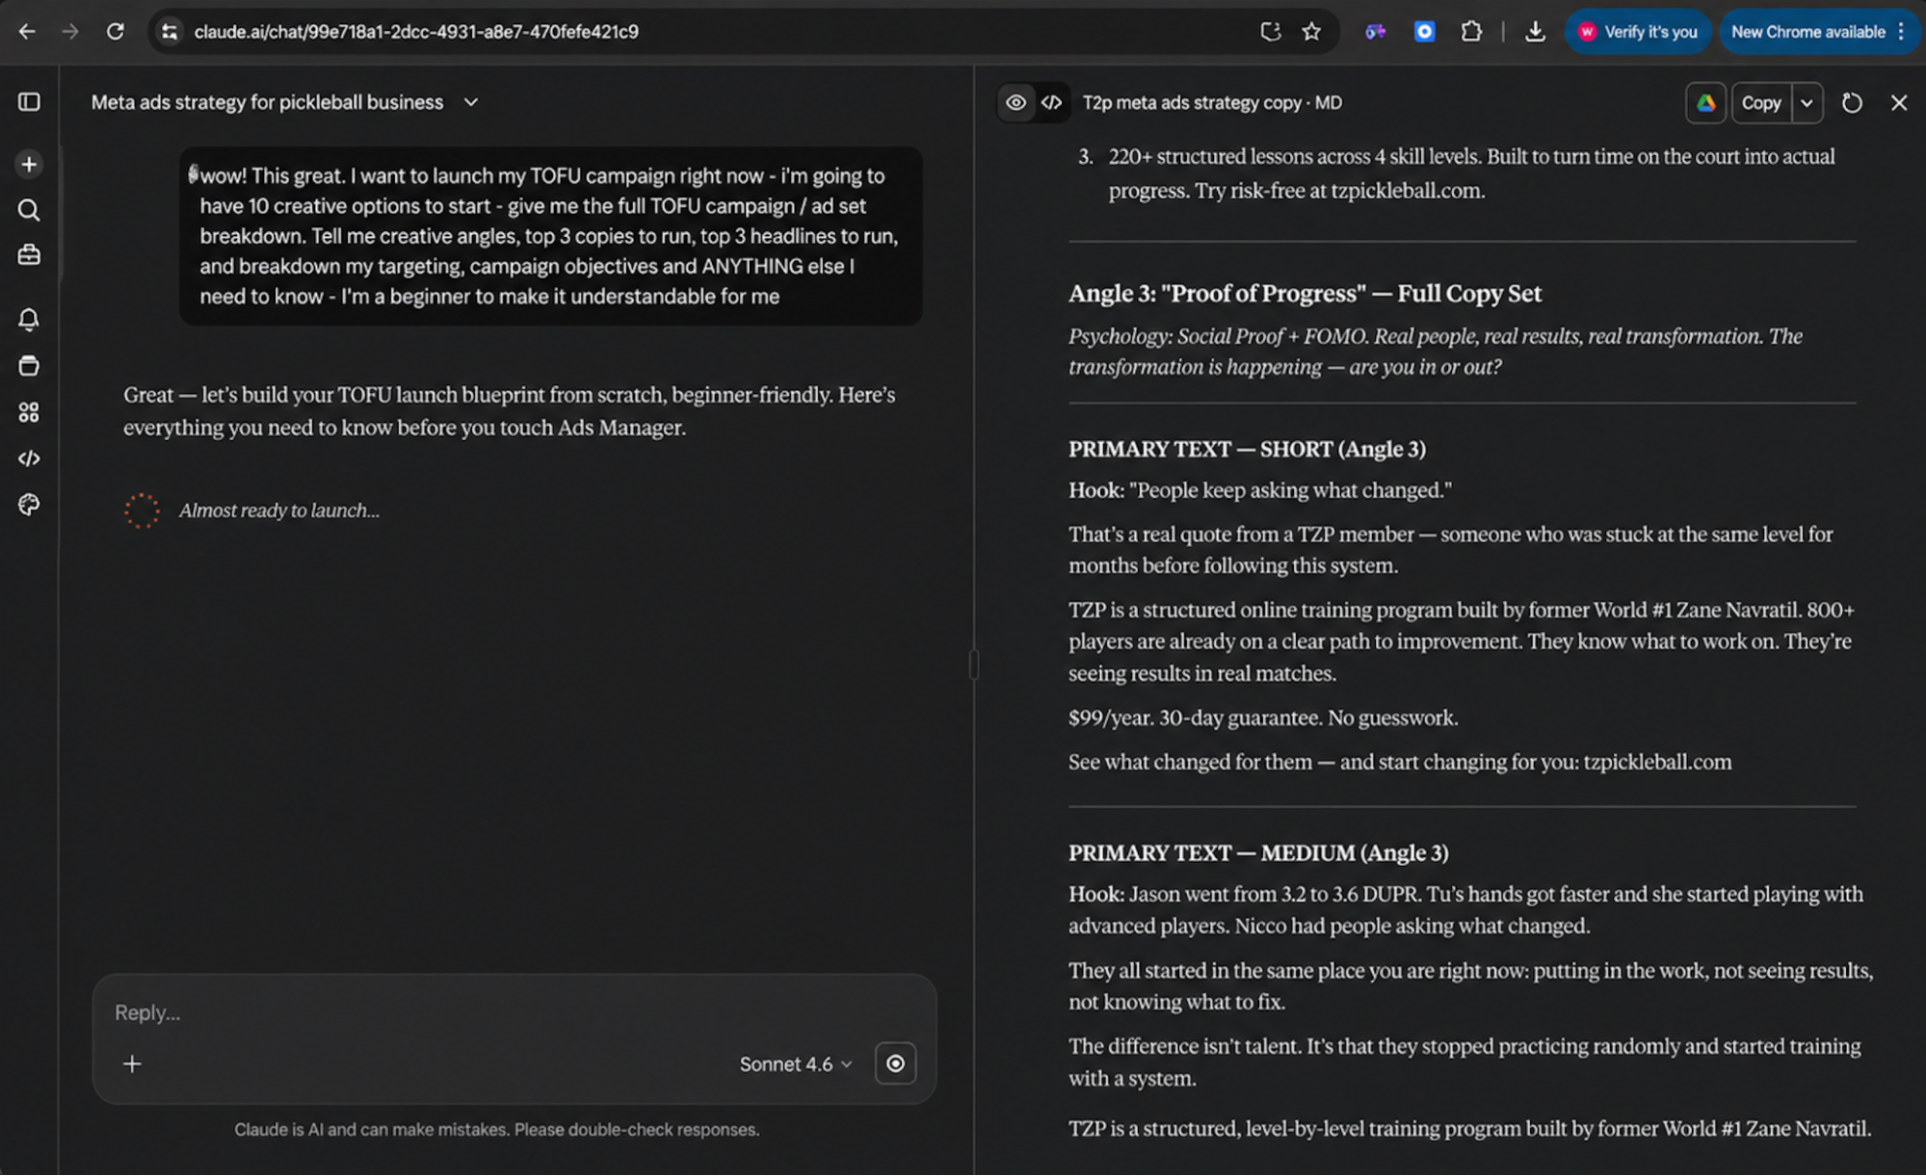Stop the response generation
Screen dimensions: 1926x1176
(895, 1064)
